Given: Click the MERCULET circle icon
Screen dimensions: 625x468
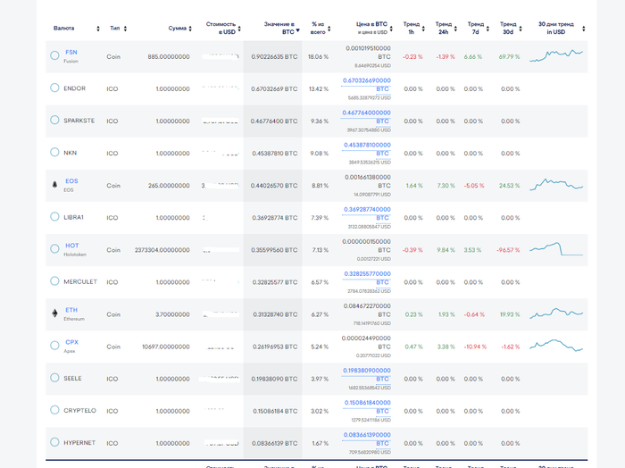Looking at the screenshot, I should pyautogui.click(x=54, y=281).
